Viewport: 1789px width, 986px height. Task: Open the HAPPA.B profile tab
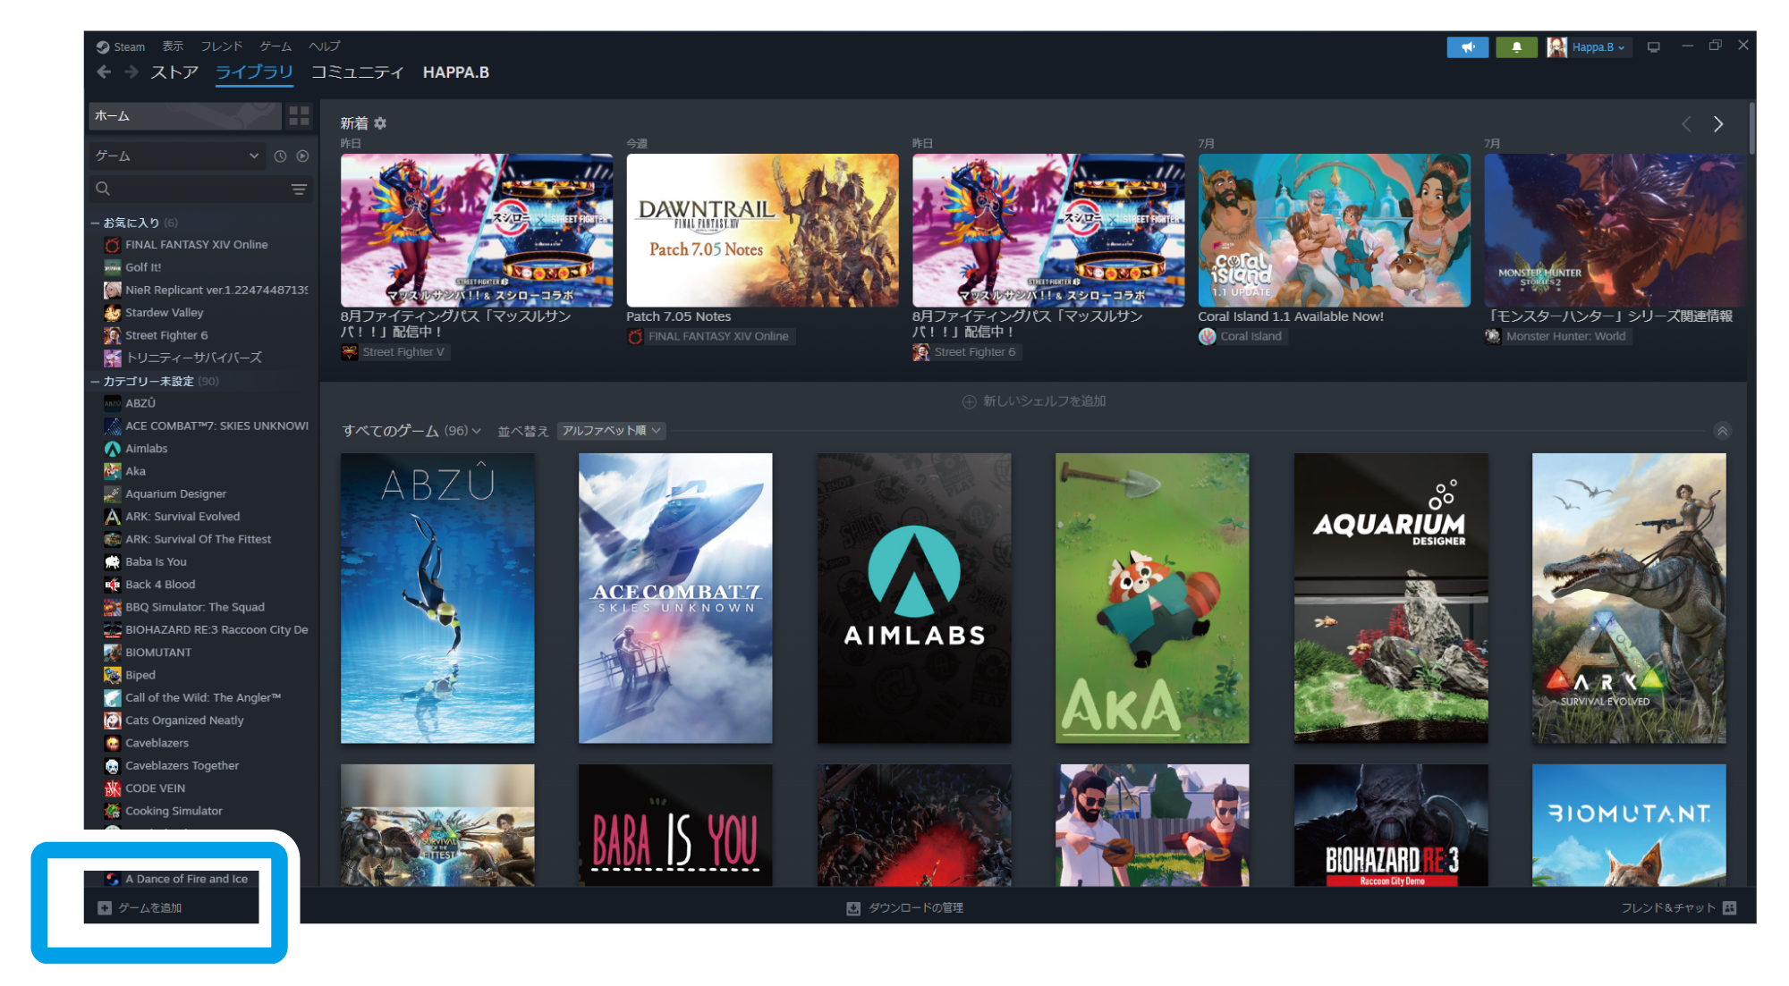[455, 72]
